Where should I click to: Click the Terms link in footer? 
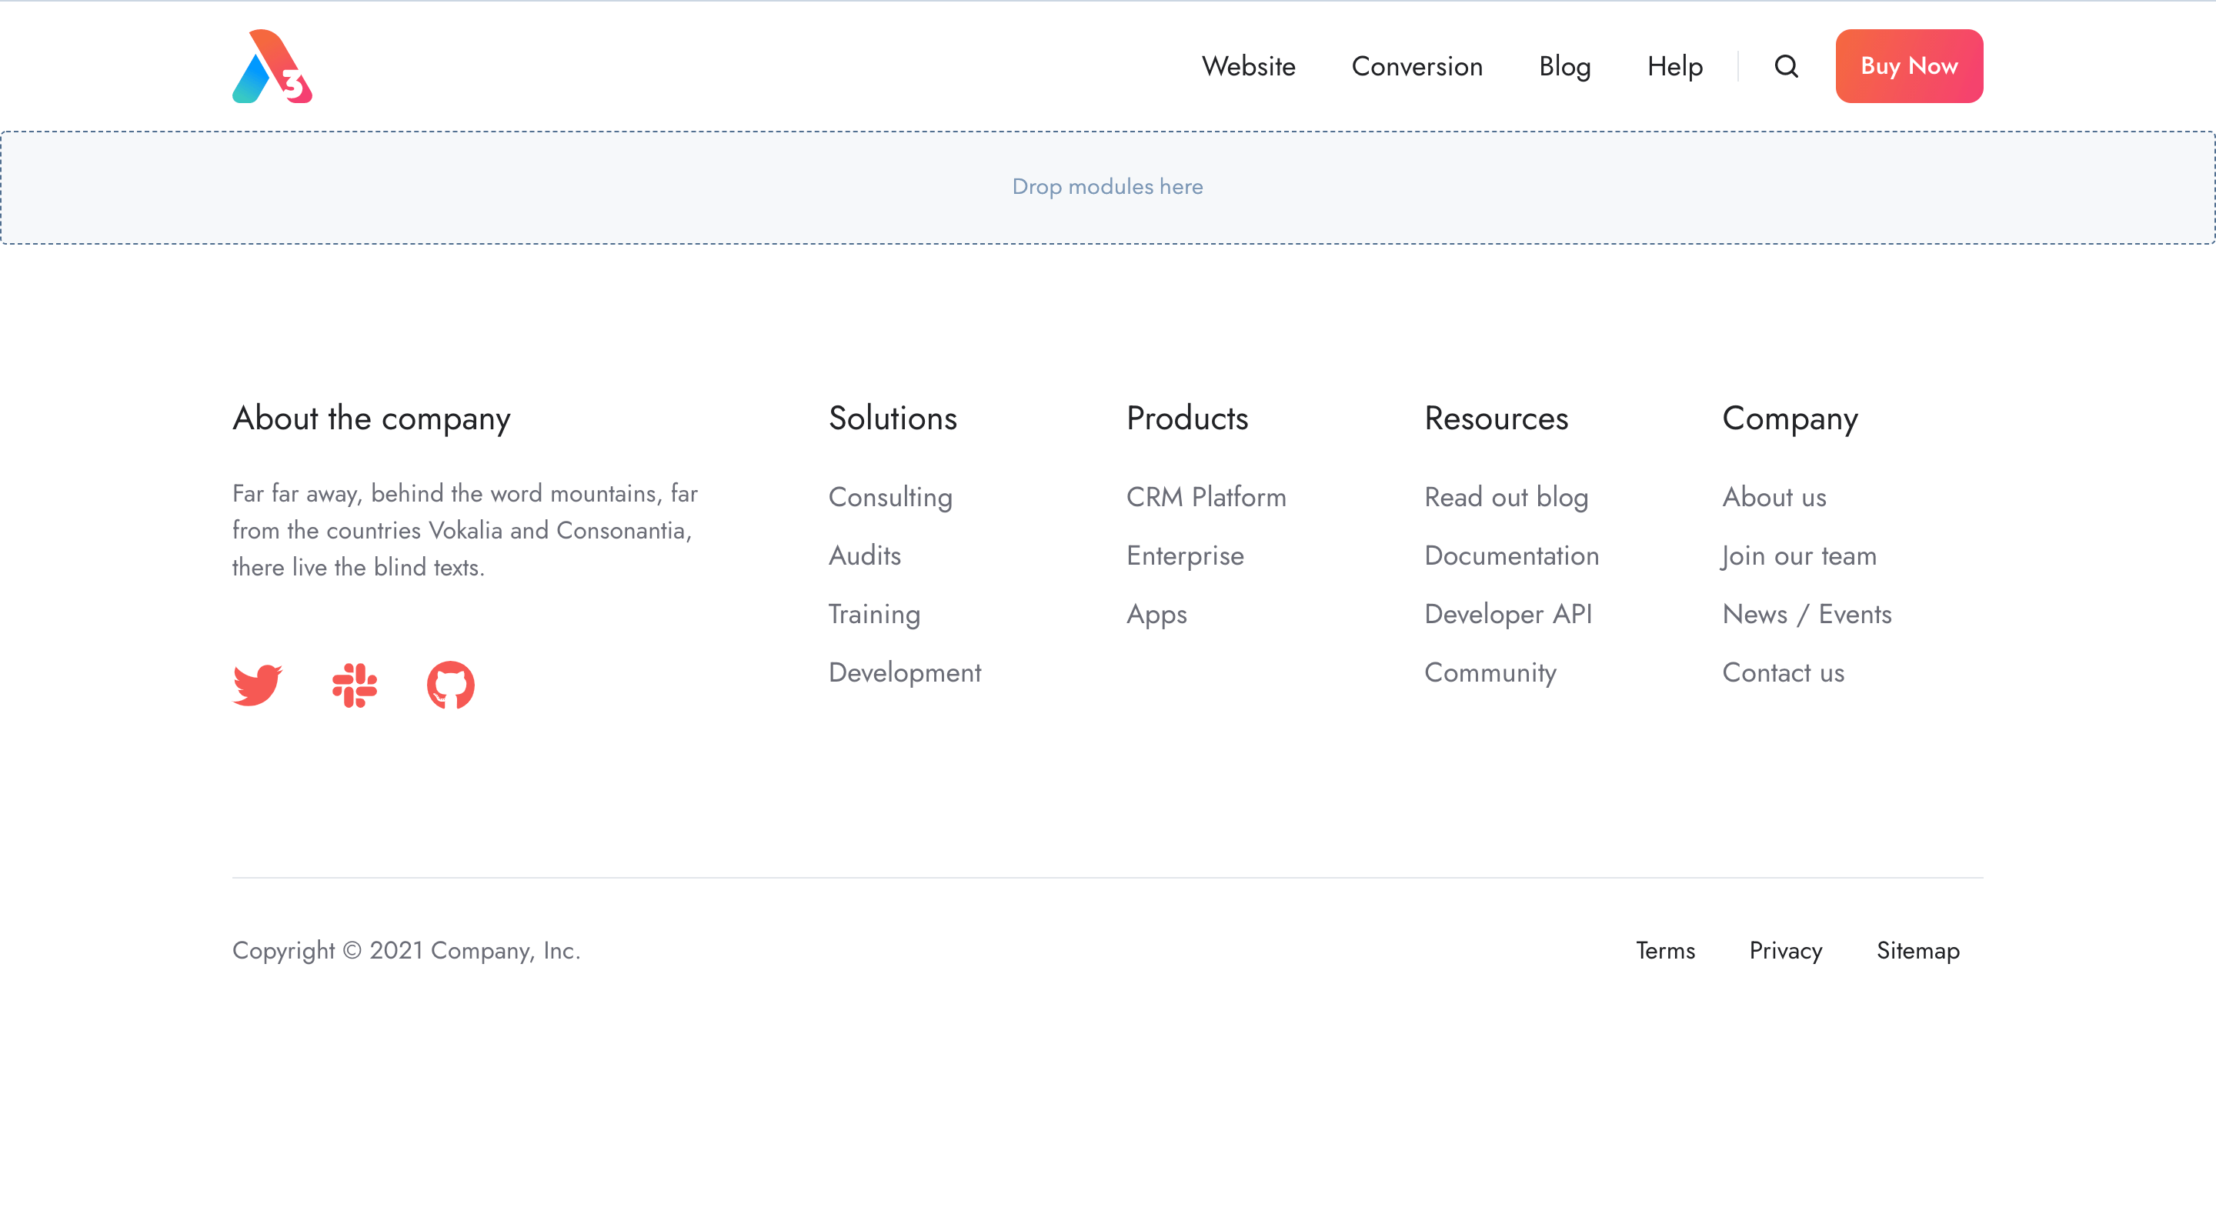pos(1666,949)
